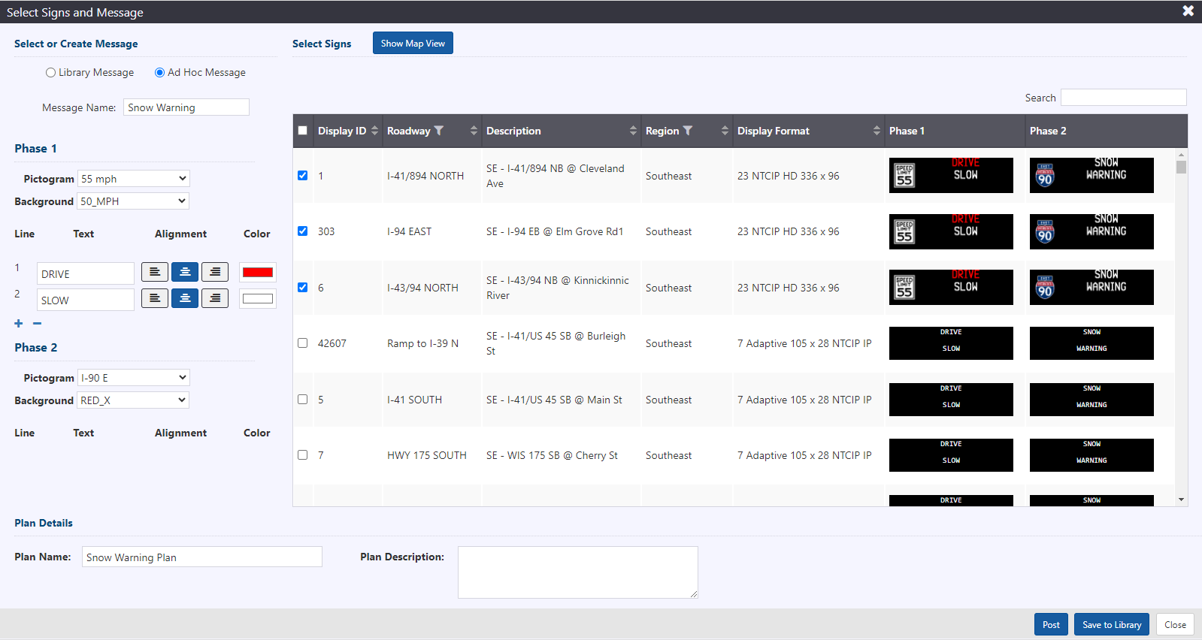Toggle select-all checkbox in table header

[x=303, y=130]
